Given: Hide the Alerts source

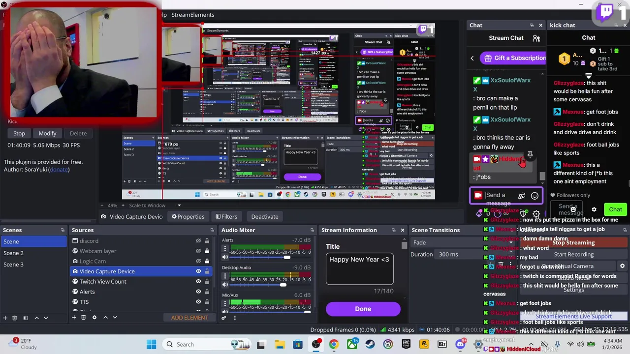Looking at the screenshot, I should click(198, 292).
